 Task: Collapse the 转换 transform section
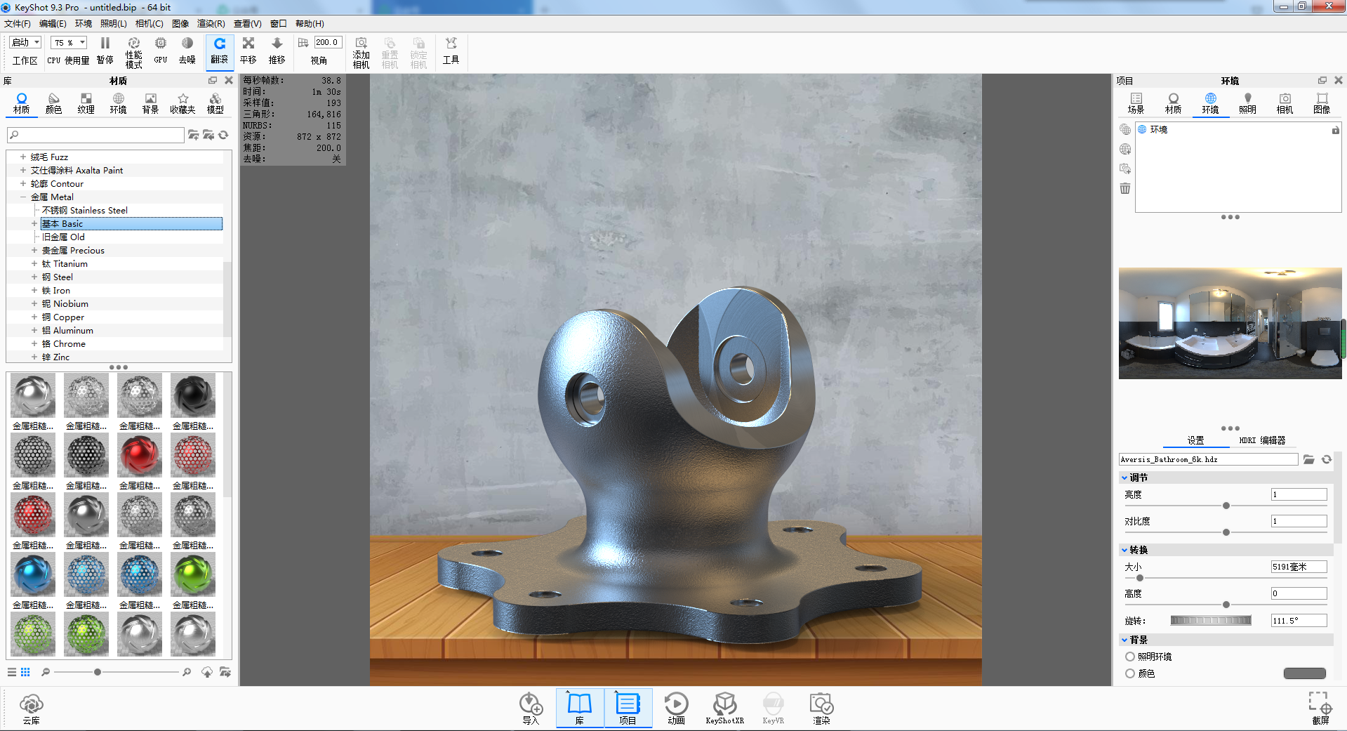pos(1124,550)
